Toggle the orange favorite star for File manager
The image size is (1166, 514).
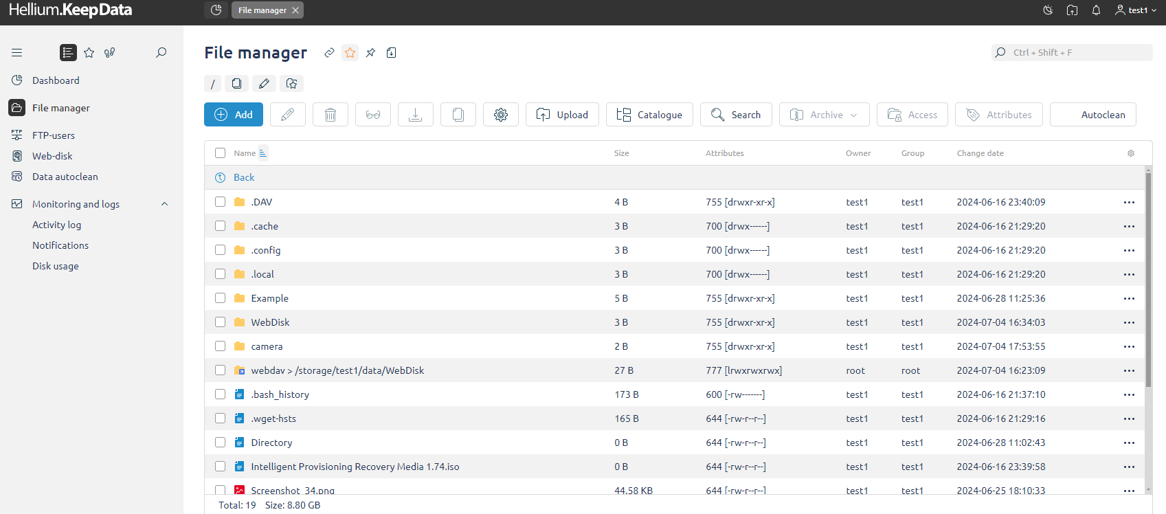click(x=350, y=52)
